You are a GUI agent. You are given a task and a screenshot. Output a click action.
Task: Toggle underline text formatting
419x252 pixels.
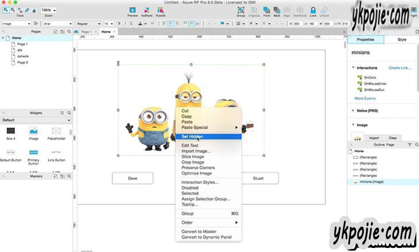point(132,23)
